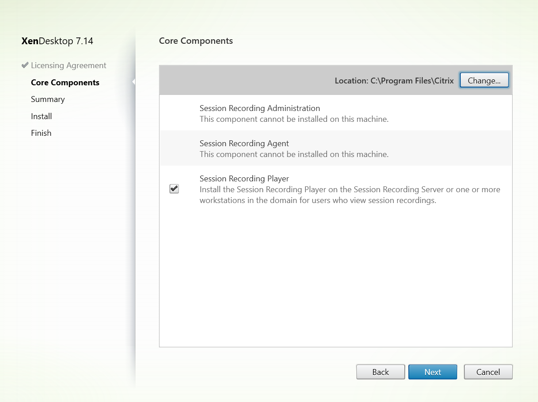Image resolution: width=538 pixels, height=402 pixels.
Task: Click the Session Recording Player description text
Action: 350,194
